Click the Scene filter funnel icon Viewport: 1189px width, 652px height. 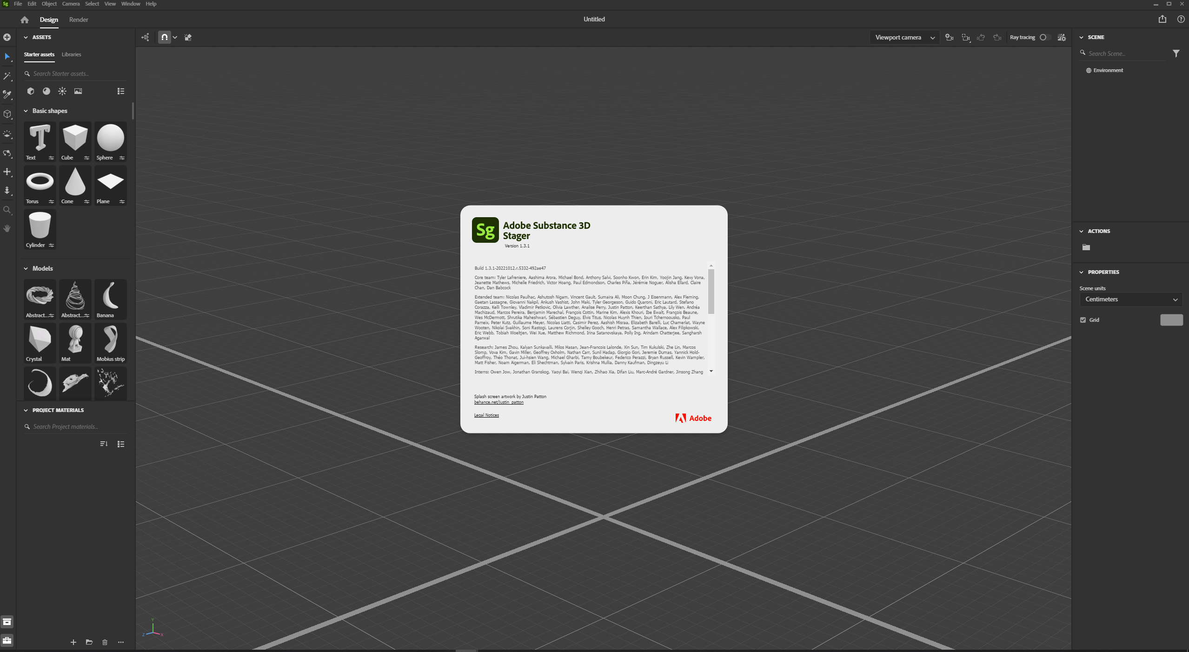1176,53
